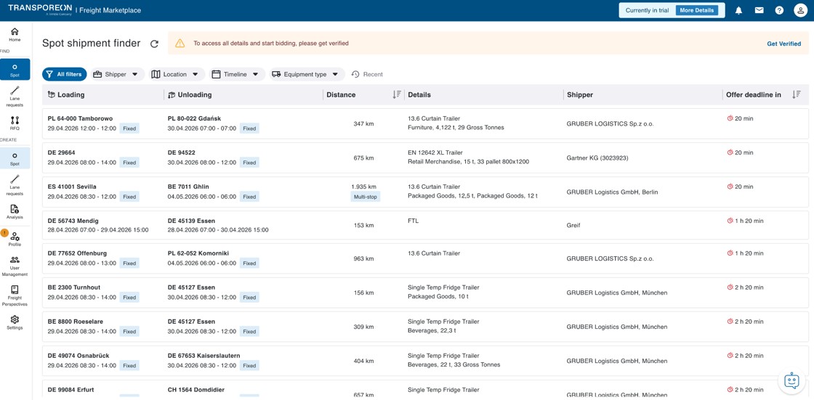Open RFQ in the sidebar

pyautogui.click(x=15, y=123)
